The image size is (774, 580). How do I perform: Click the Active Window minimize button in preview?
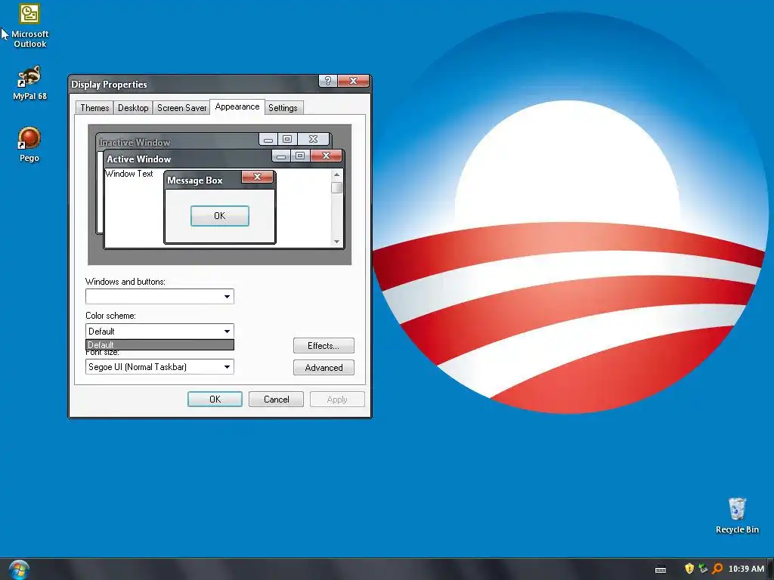pyautogui.click(x=281, y=156)
